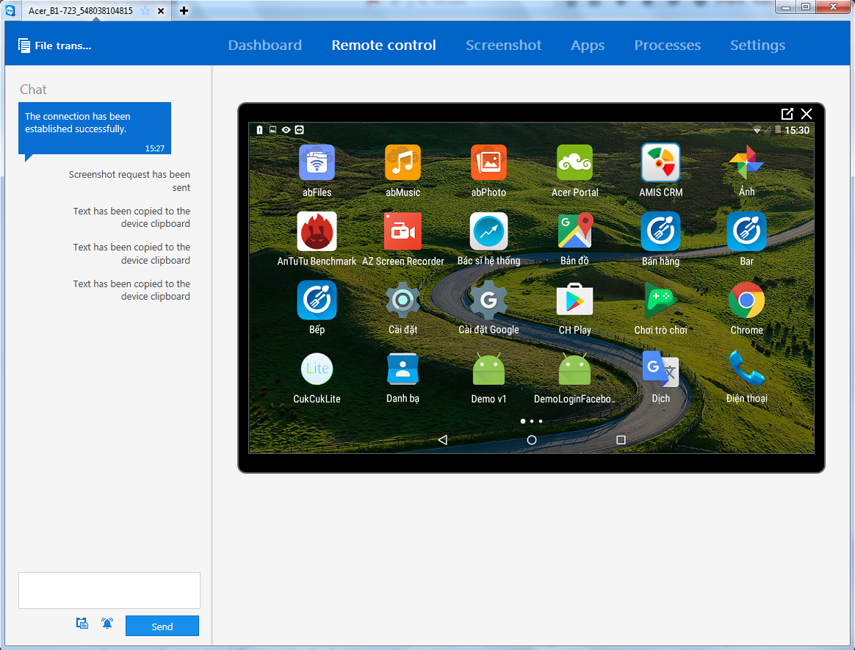Open the Chrome browser icon
Viewport: 855px width, 650px height.
tap(746, 300)
